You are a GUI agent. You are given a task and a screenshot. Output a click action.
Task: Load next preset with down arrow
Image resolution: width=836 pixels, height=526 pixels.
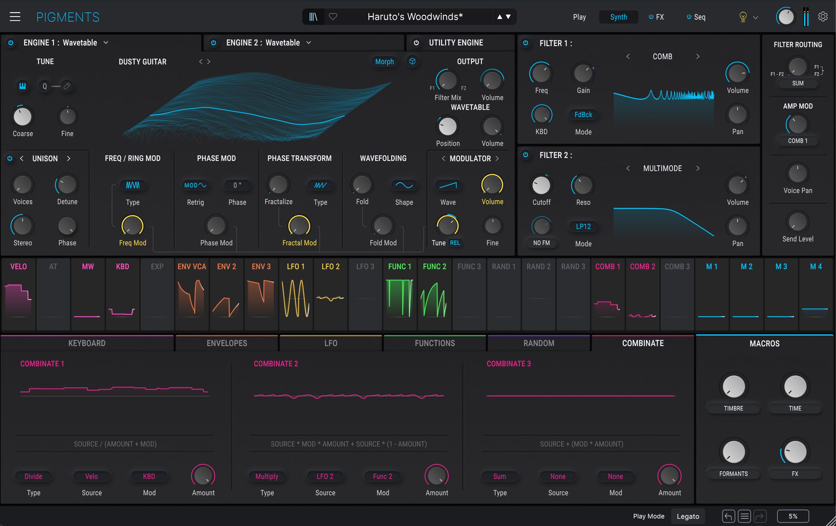(508, 17)
